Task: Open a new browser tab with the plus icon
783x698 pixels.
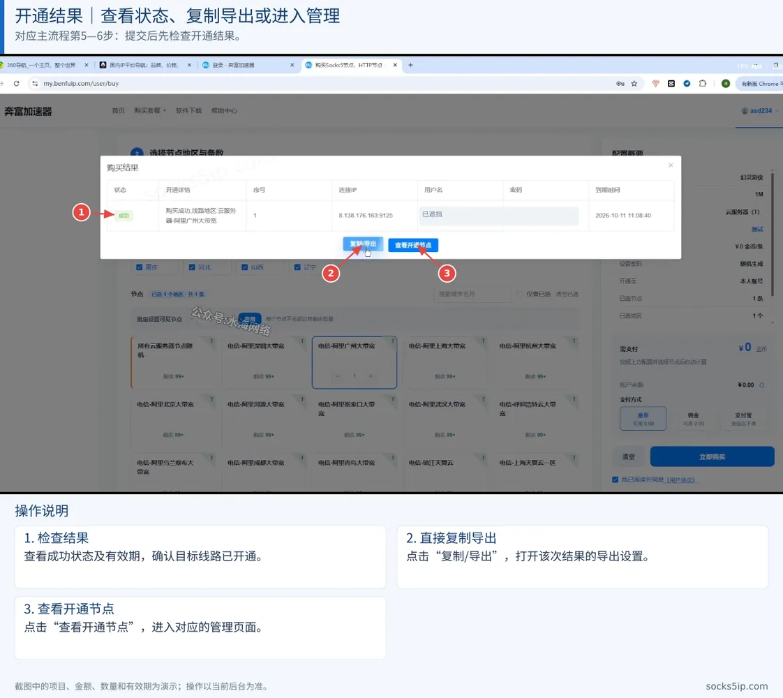Action: coord(410,65)
